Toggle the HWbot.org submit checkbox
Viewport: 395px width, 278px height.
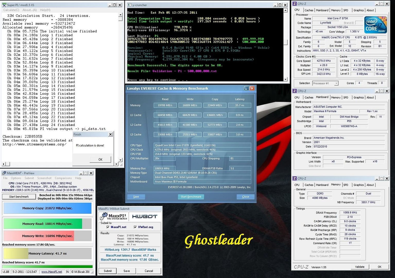[135, 227]
